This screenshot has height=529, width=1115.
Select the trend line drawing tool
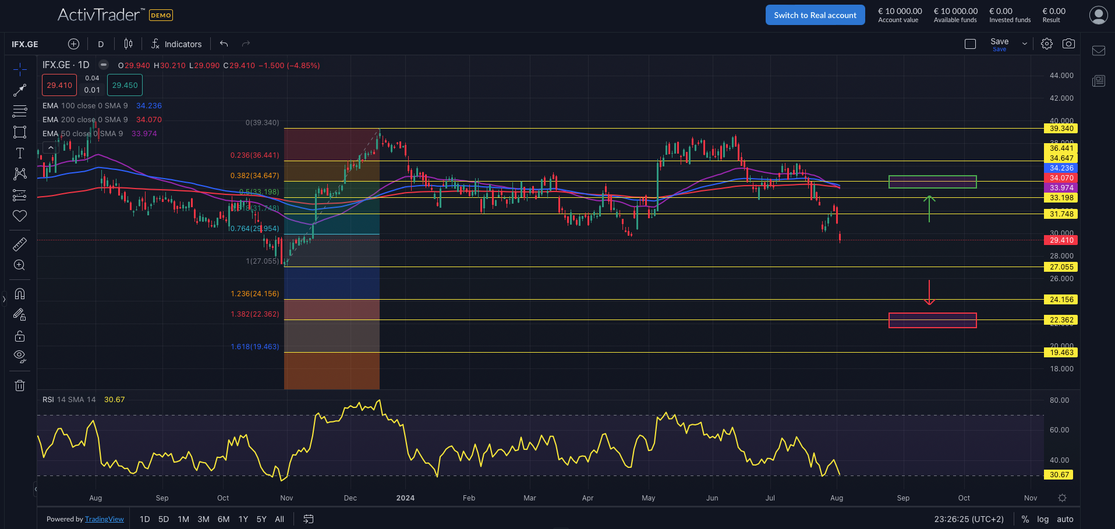click(x=20, y=90)
